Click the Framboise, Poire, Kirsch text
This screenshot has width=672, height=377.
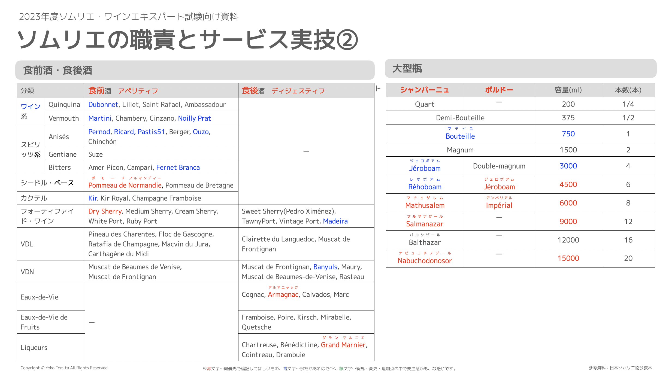pyautogui.click(x=280, y=317)
